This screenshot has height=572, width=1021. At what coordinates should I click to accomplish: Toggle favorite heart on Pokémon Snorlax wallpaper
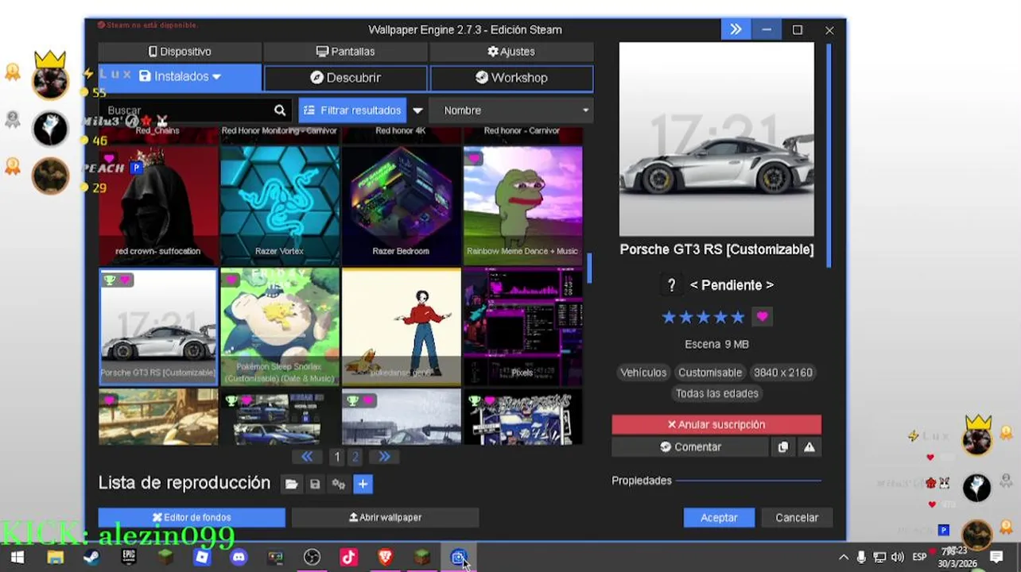coord(231,280)
